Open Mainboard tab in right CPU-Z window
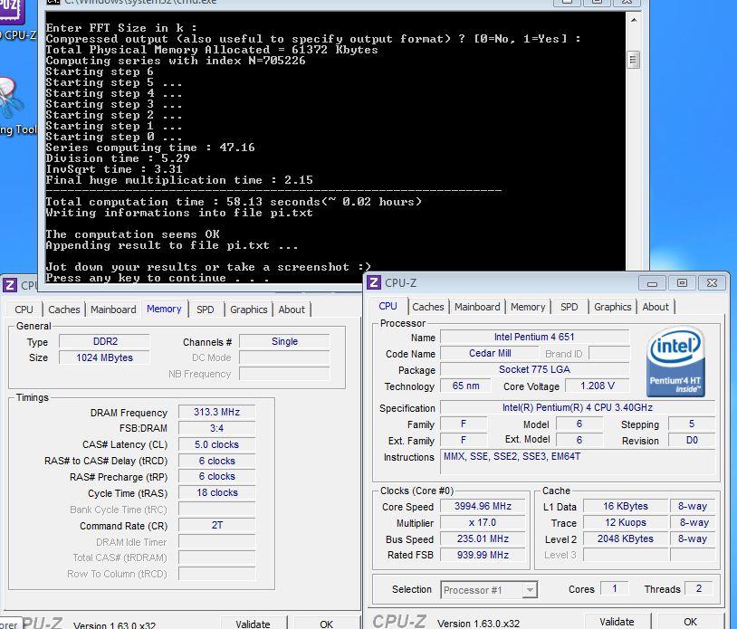The width and height of the screenshot is (737, 629). pyautogui.click(x=477, y=307)
